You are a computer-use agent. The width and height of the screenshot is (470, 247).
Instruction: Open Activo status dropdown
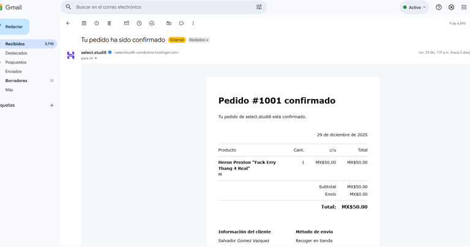tap(414, 7)
